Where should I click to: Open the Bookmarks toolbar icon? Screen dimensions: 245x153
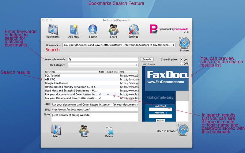tap(53, 29)
